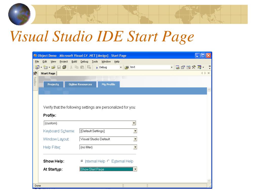The height and width of the screenshot is (194, 259).
Task: Switch to the Projects tab
Action: click(53, 84)
